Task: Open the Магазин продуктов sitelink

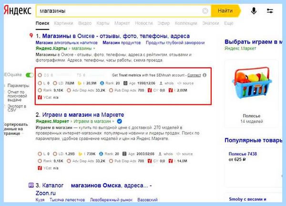Action: (x=122, y=43)
